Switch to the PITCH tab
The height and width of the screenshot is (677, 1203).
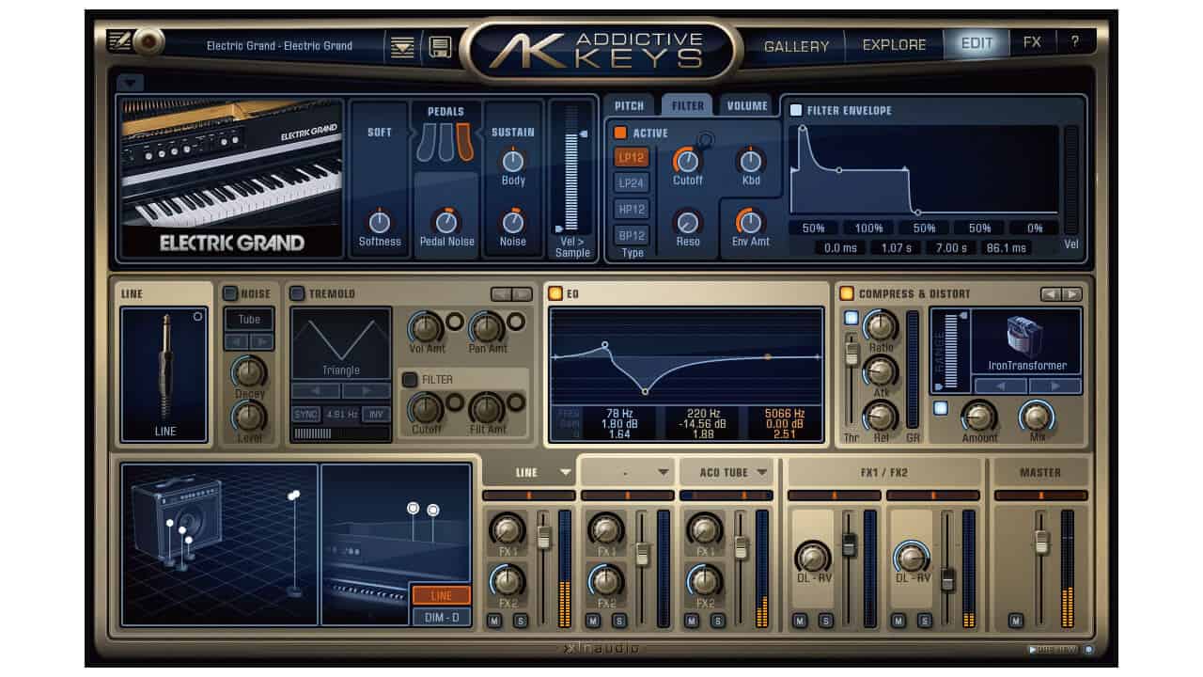click(629, 105)
